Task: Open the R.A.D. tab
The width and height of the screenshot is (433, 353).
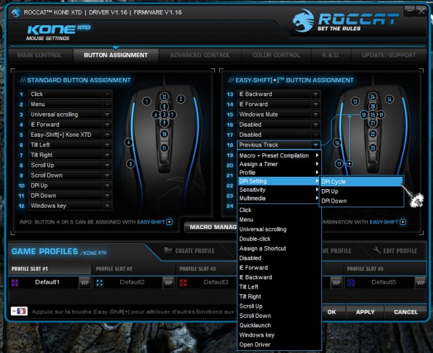Action: click(x=331, y=55)
